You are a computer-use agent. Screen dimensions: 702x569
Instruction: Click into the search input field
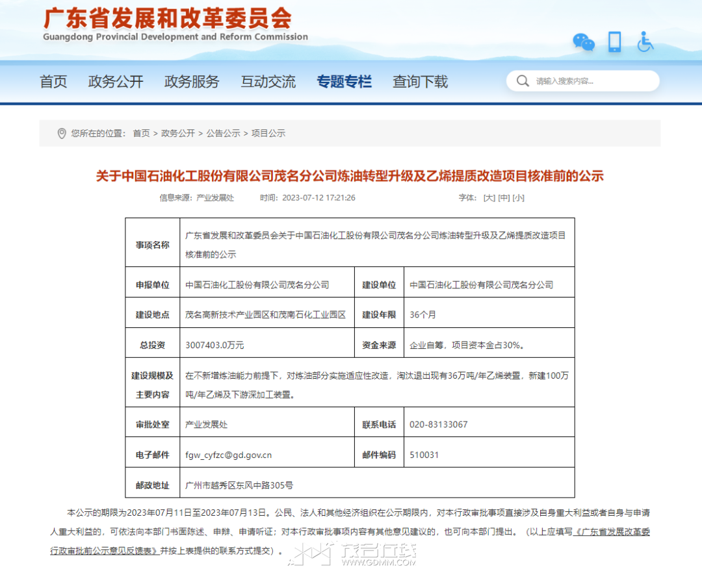[x=591, y=81]
